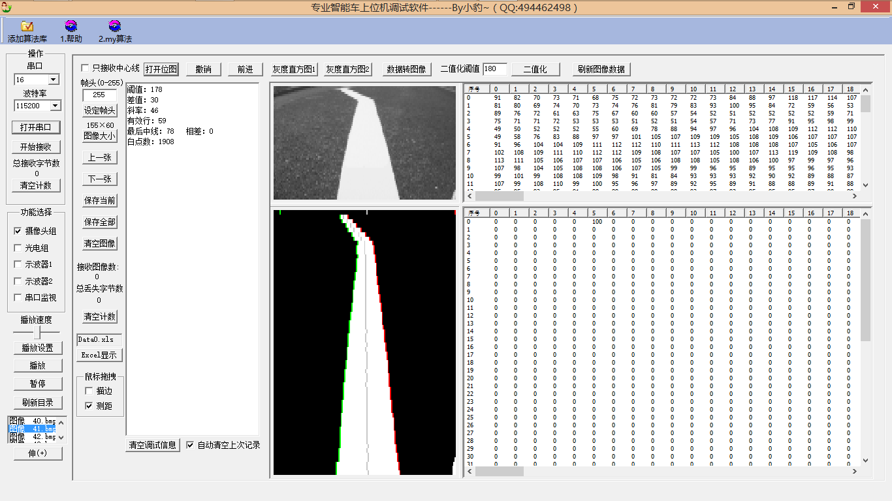
Task: Click upper data table vertical scrollbar down arrow
Action: pyautogui.click(x=866, y=185)
